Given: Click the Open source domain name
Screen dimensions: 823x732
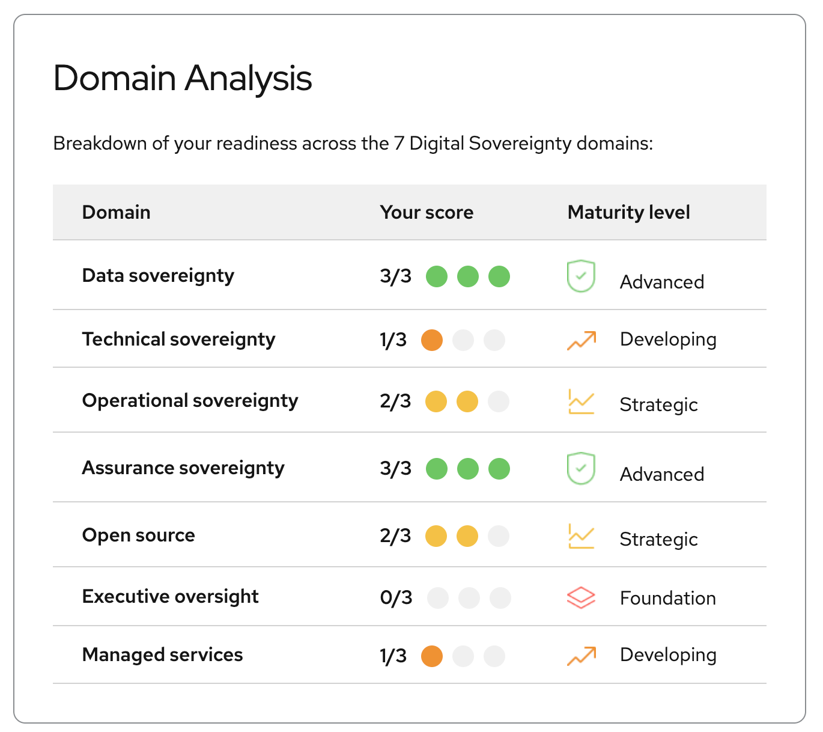Looking at the screenshot, I should coord(138,535).
